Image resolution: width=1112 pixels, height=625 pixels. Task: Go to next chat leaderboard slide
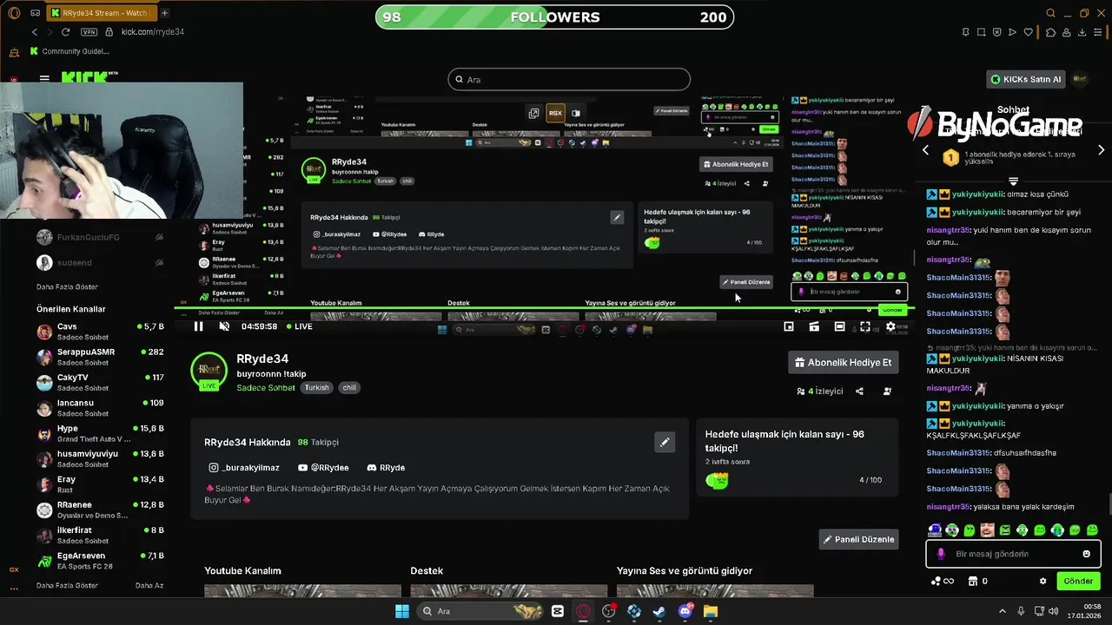tap(1102, 150)
